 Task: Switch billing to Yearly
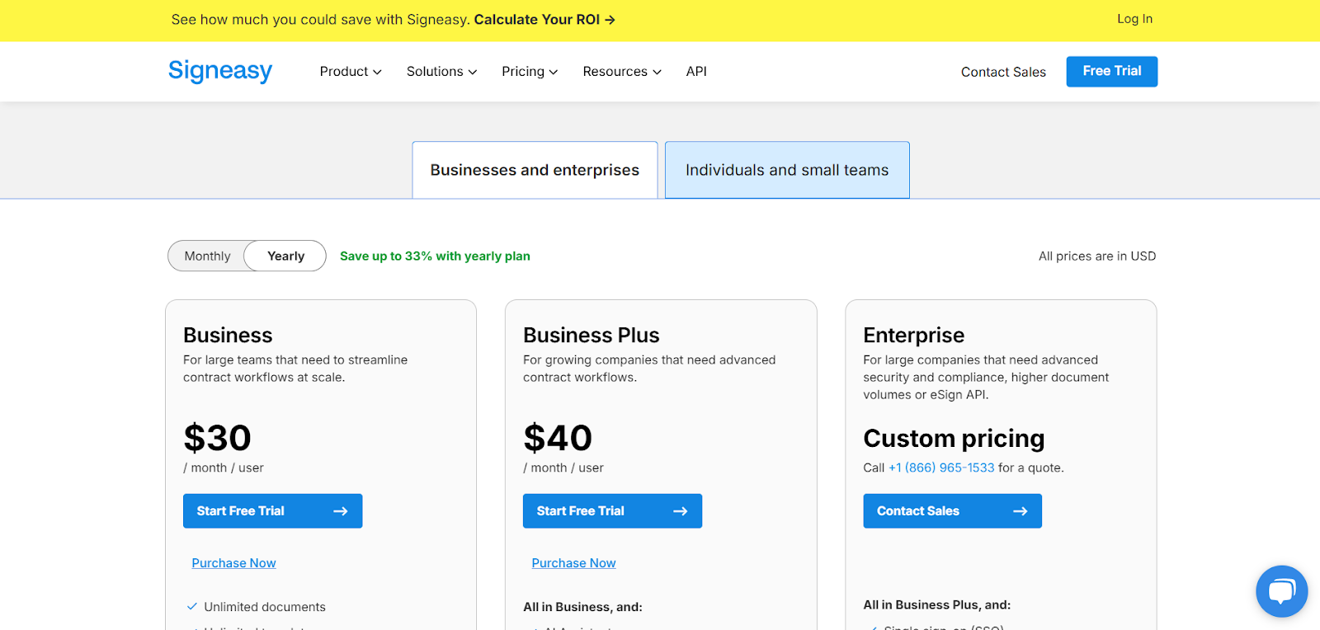285,256
